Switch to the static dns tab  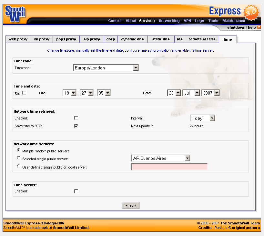click(161, 39)
